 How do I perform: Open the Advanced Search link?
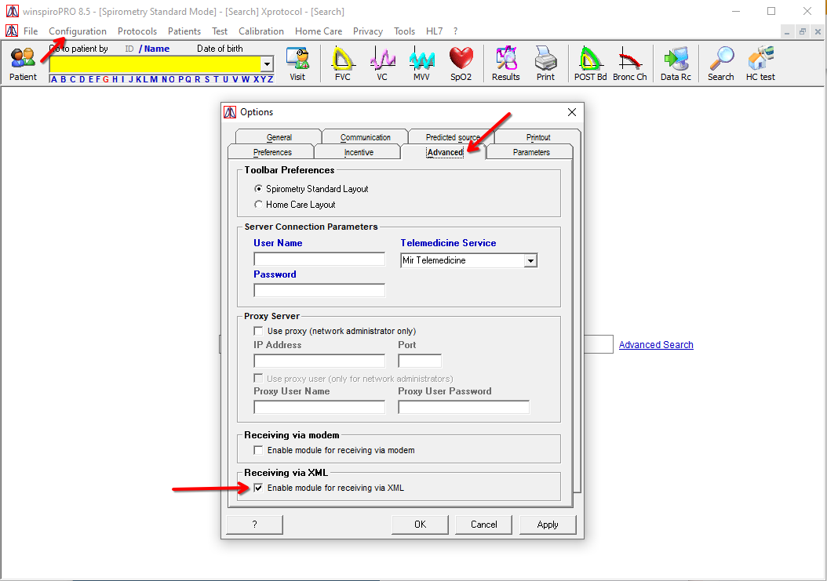coord(656,345)
